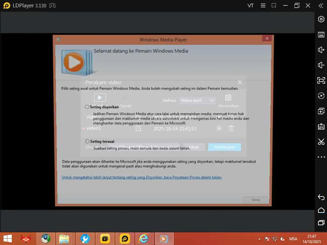327x245 pixels.
Task: Click the Windows Media Player title bar icon
Action: click(x=58, y=40)
